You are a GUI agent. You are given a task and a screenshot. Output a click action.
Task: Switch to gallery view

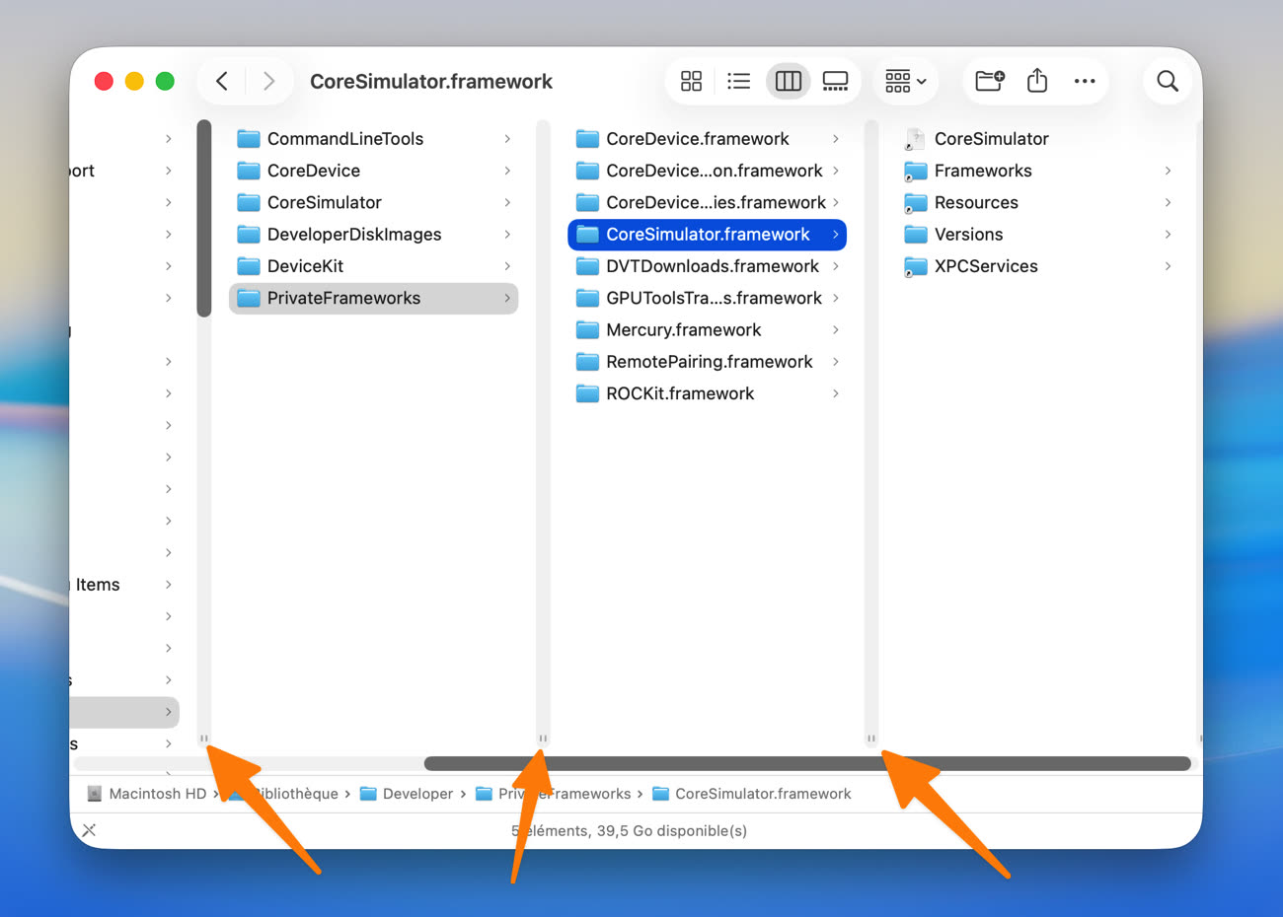(x=835, y=81)
